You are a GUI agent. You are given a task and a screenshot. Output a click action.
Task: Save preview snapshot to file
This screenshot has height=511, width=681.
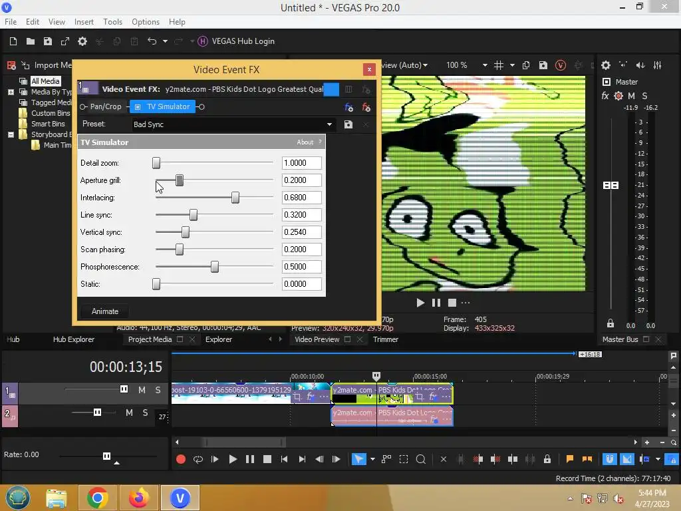pos(543,65)
